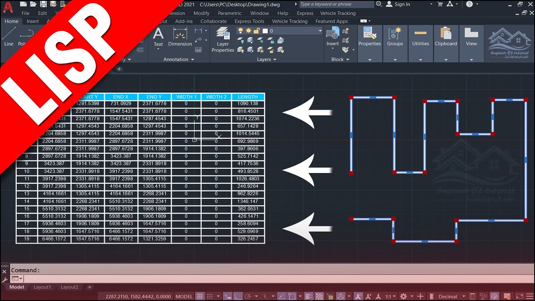The image size is (535, 301).
Task: Click the Layer Freeze tool icon
Action: [x=261, y=41]
